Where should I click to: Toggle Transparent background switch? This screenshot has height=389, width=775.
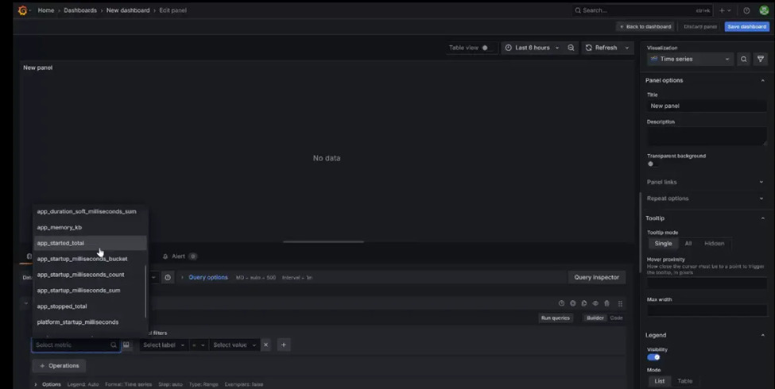pyautogui.click(x=653, y=164)
